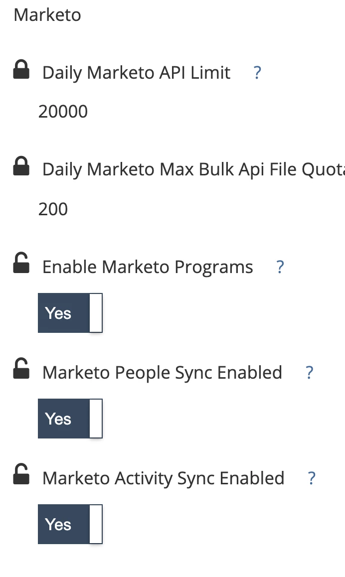Click the lock icon beside Max Bulk Api File Quota
The width and height of the screenshot is (345, 577).
(21, 166)
